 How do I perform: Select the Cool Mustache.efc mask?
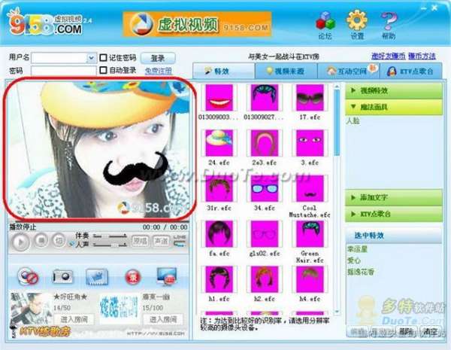[310, 188]
